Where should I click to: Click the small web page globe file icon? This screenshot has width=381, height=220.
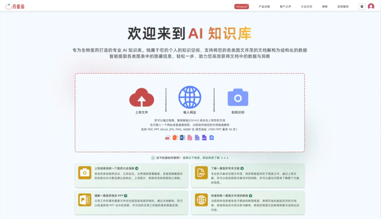point(212,138)
